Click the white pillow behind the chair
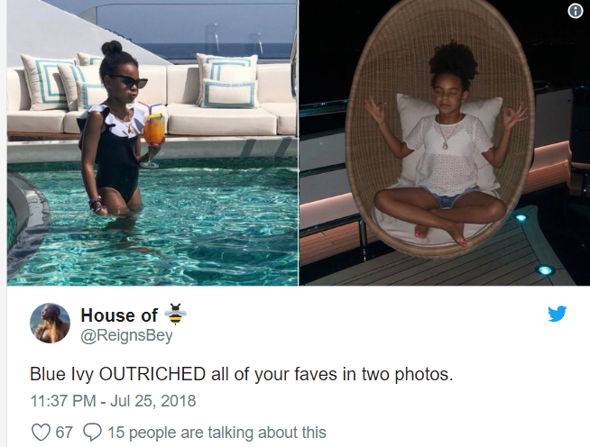The height and width of the screenshot is (447, 590). coord(451,139)
